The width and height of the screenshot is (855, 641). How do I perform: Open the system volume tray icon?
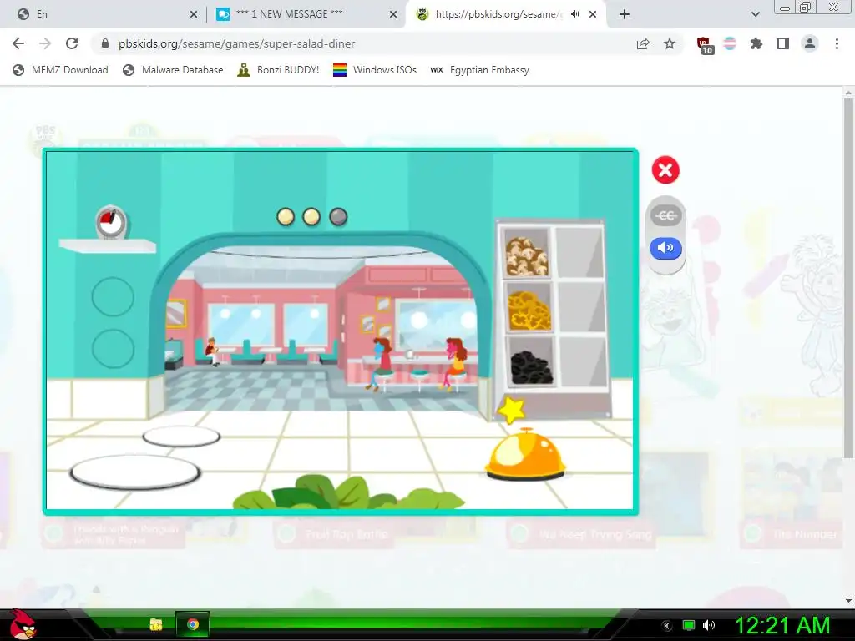(x=709, y=625)
